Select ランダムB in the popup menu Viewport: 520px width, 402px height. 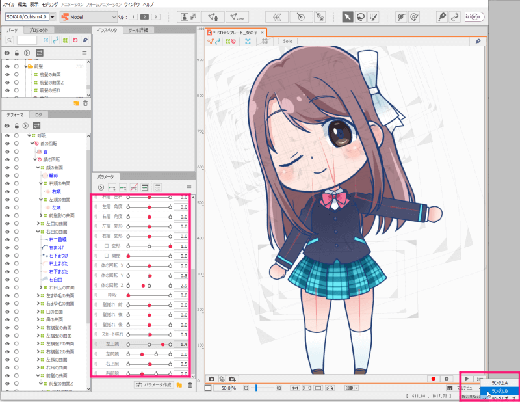[x=499, y=391]
